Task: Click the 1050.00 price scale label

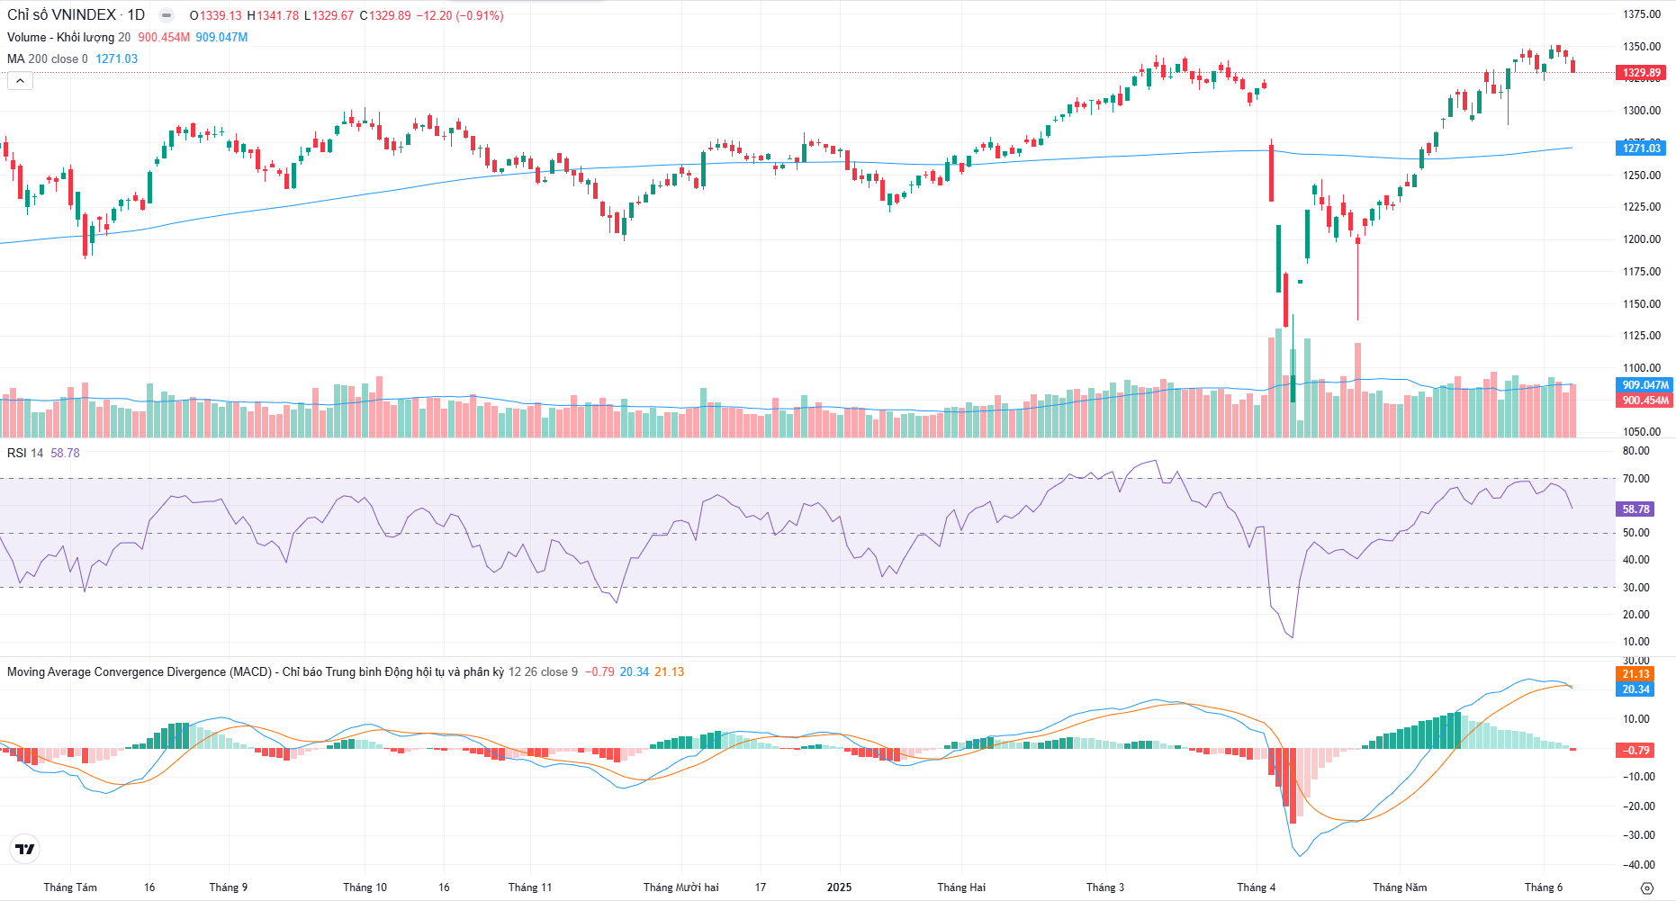Action: pyautogui.click(x=1642, y=432)
